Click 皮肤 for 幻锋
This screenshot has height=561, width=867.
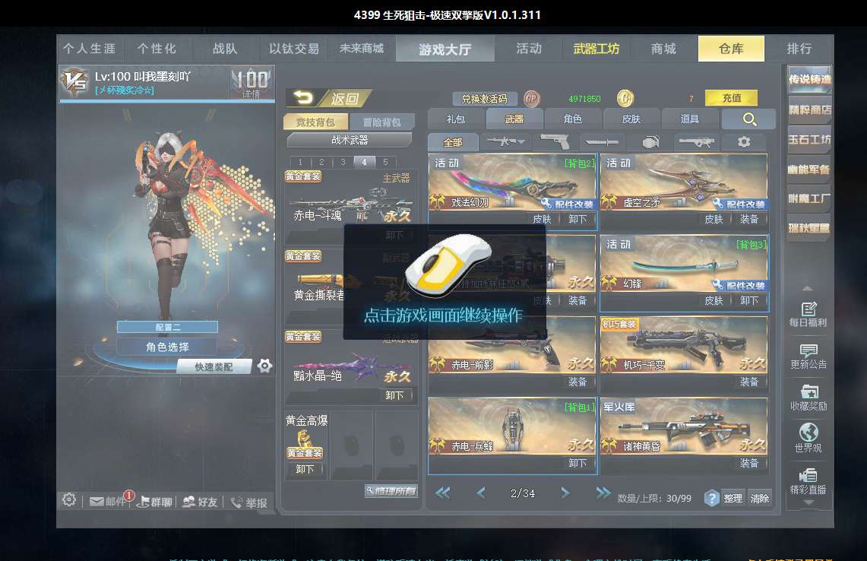pyautogui.click(x=714, y=300)
